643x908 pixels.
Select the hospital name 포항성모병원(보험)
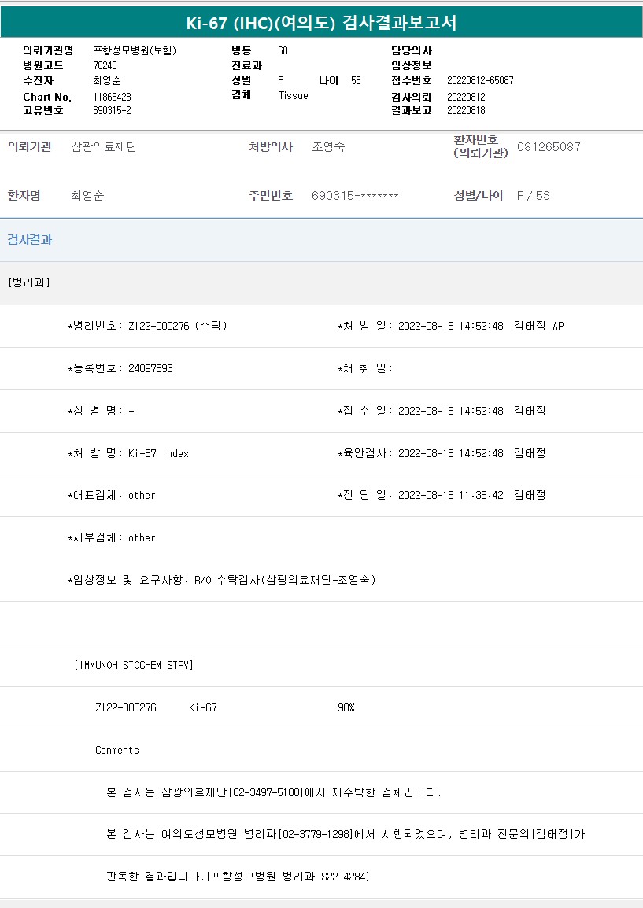pyautogui.click(x=135, y=50)
